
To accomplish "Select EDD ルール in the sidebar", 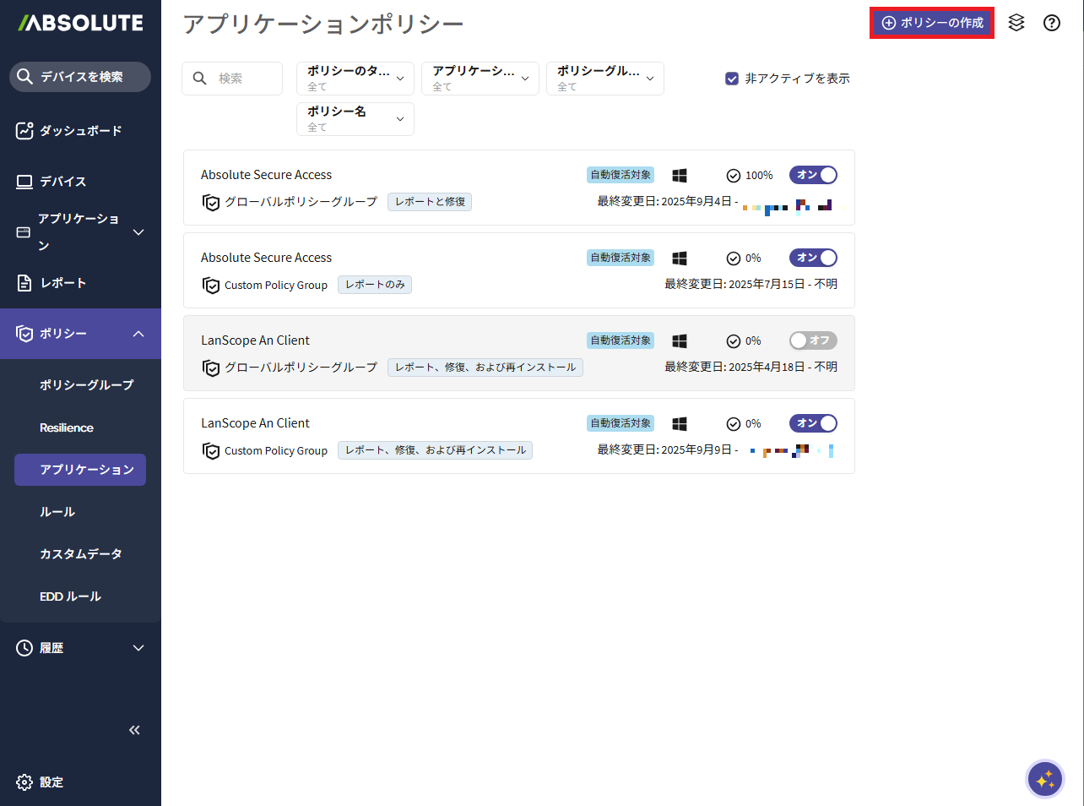I will pyautogui.click(x=70, y=596).
